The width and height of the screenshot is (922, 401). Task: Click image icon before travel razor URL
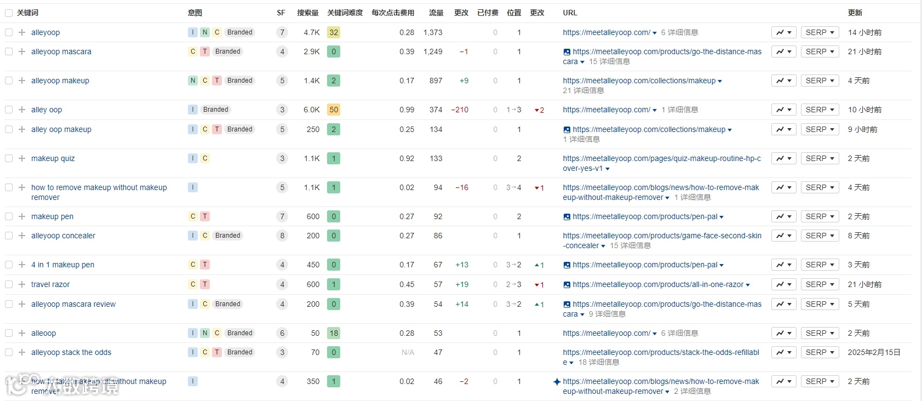coord(566,285)
